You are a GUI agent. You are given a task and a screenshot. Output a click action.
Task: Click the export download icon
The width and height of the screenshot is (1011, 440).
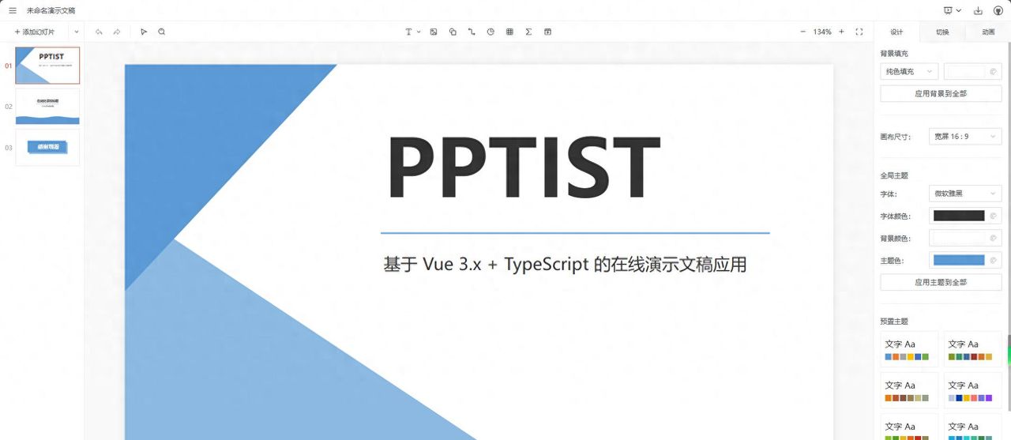point(979,10)
